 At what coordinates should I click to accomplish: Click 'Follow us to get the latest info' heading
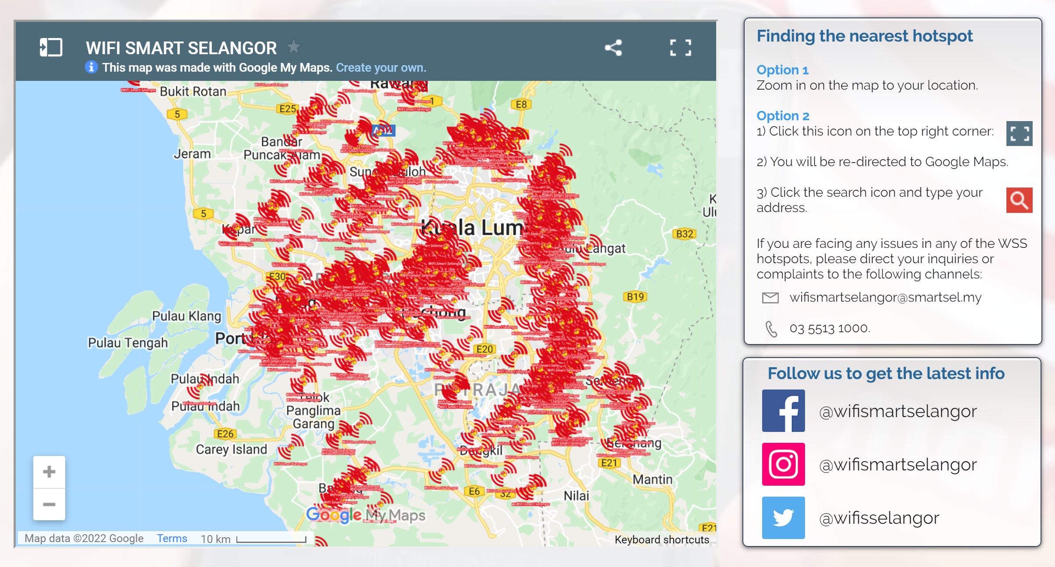[886, 373]
